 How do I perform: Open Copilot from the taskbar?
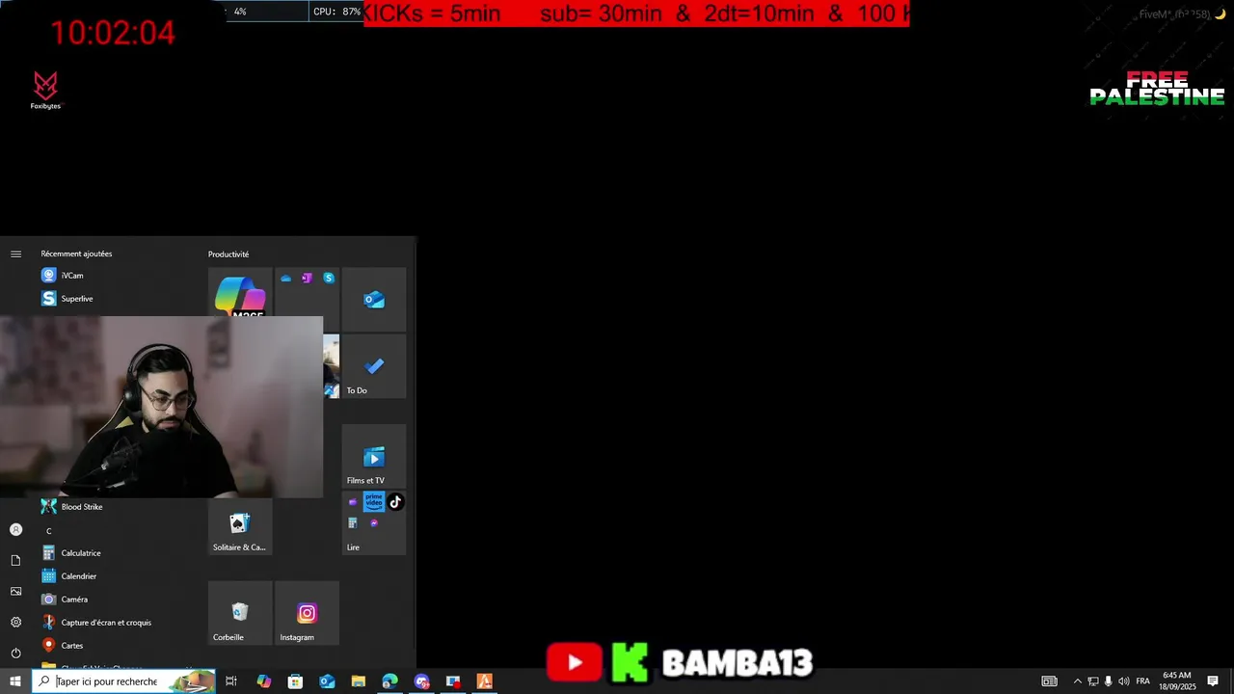point(263,681)
